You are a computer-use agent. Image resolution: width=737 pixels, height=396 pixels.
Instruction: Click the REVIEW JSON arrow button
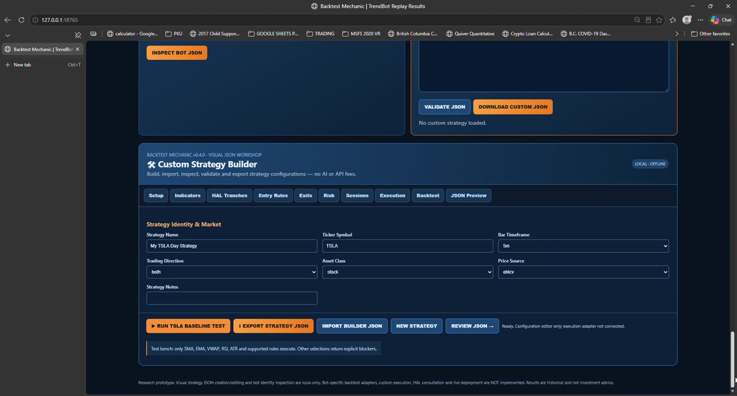coord(472,326)
